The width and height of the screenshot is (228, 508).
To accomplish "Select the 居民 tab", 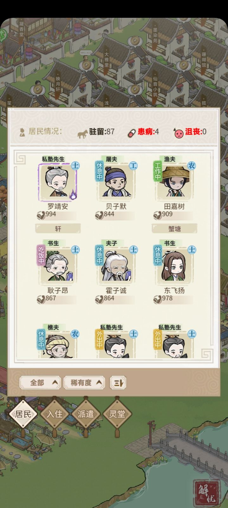I will pos(23,414).
